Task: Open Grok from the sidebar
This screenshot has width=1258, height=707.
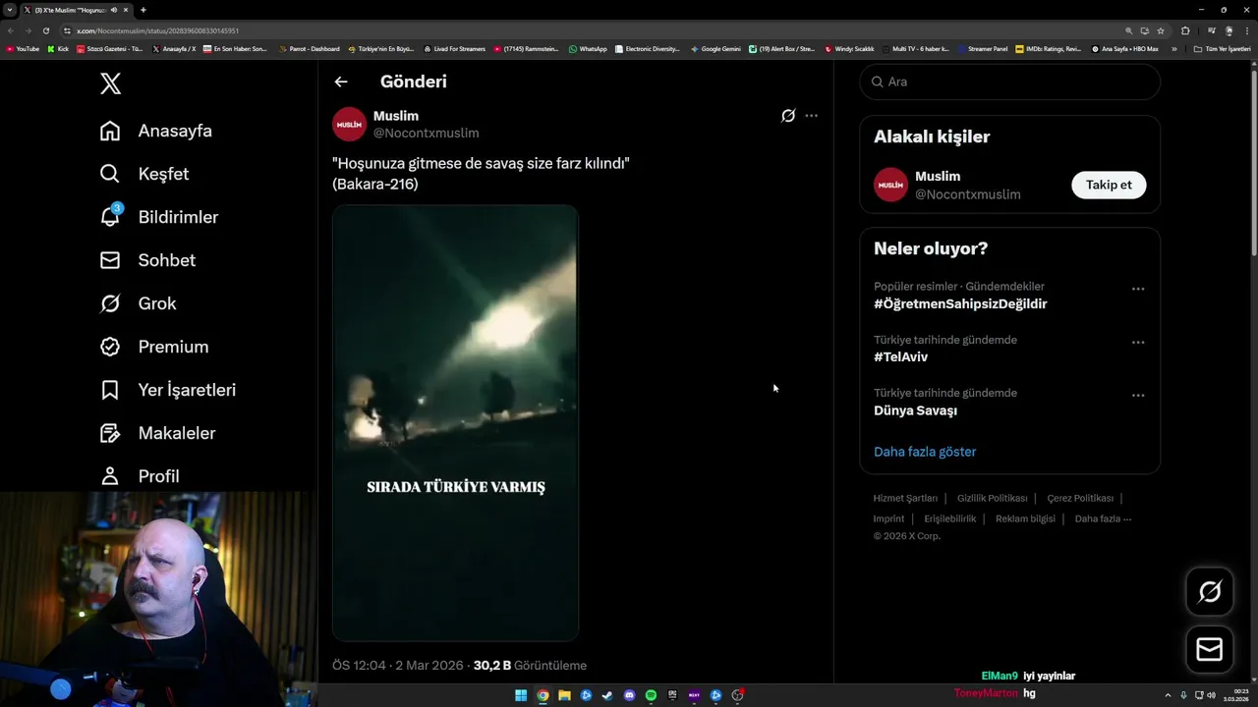Action: pyautogui.click(x=138, y=303)
